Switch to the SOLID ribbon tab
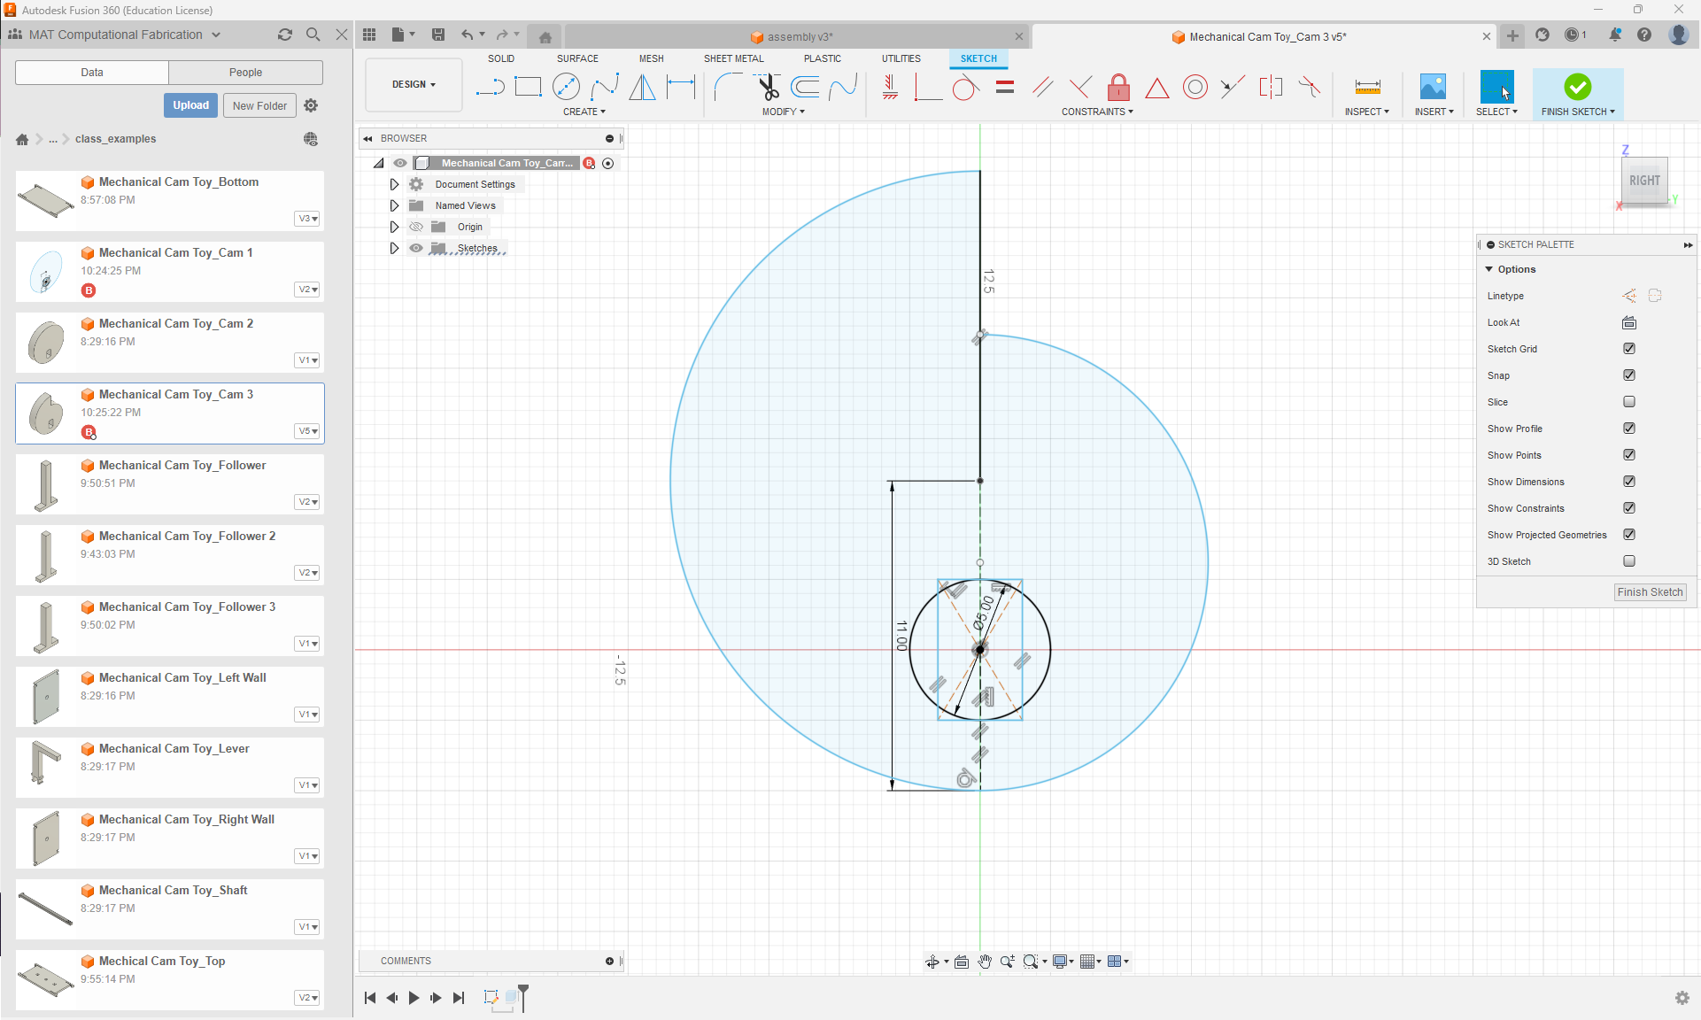This screenshot has width=1701, height=1020. 501,58
